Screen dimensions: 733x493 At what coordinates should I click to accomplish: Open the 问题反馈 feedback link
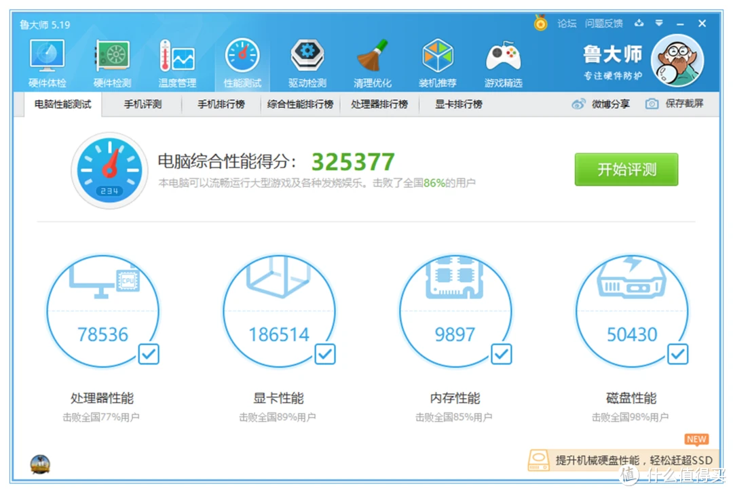[604, 23]
